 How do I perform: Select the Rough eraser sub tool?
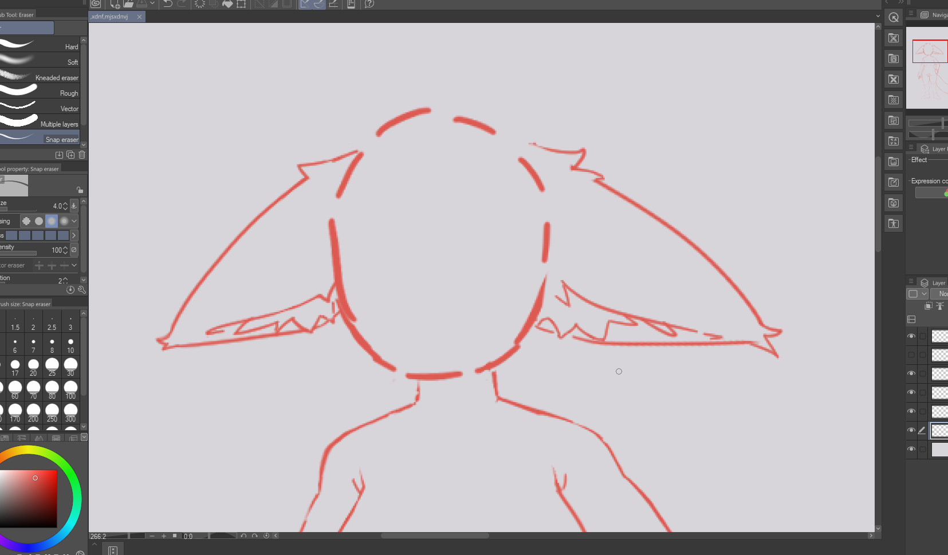40,91
